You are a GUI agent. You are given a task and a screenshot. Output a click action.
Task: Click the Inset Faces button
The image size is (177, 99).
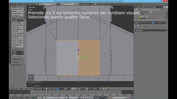click(18, 27)
